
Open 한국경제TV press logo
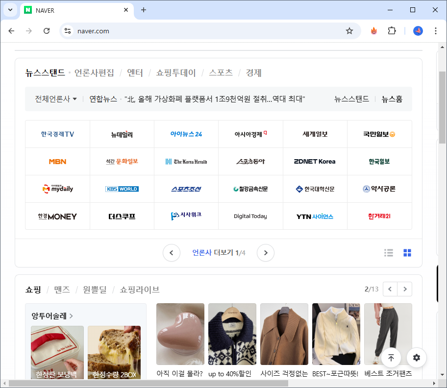(57, 134)
